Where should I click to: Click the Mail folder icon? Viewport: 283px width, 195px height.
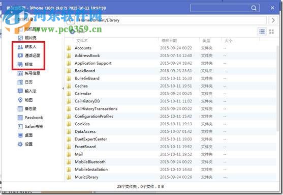(x=69, y=154)
